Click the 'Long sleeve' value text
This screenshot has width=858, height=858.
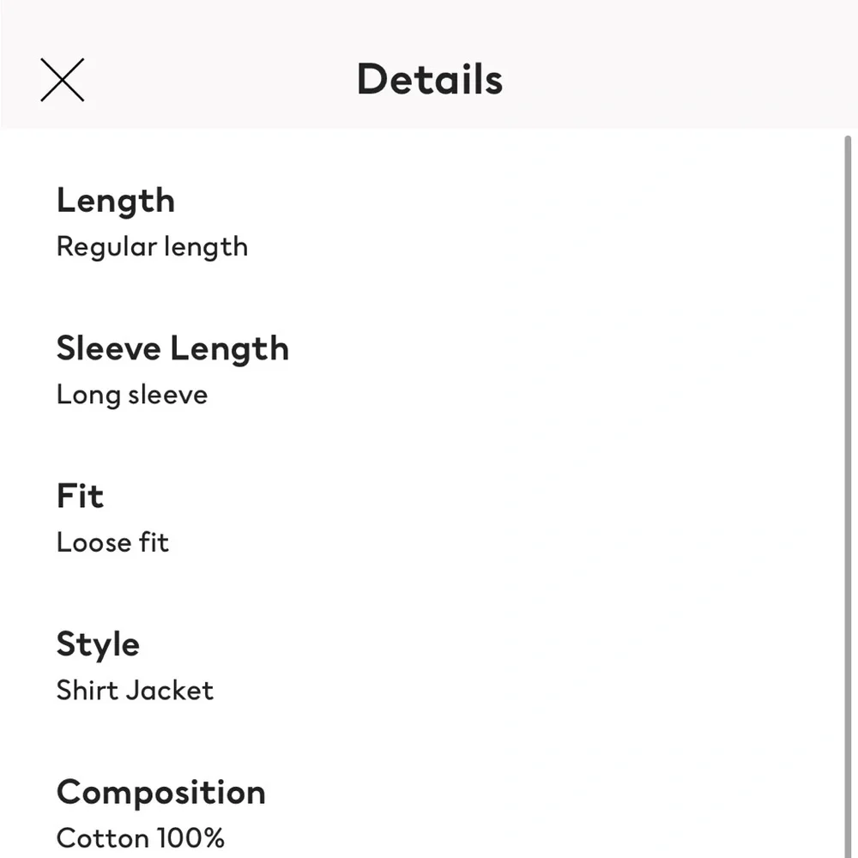[x=132, y=395]
